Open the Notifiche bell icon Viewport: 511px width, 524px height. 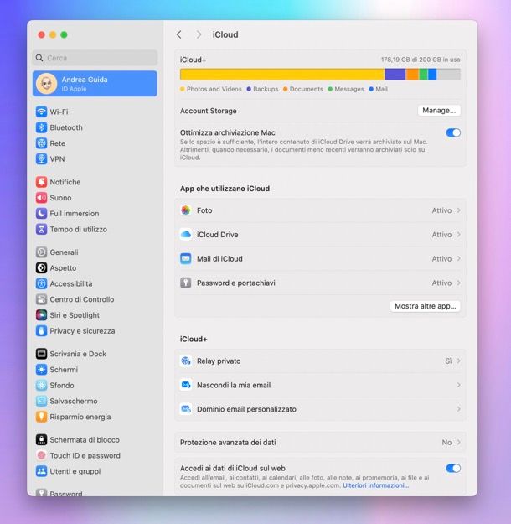click(x=41, y=182)
